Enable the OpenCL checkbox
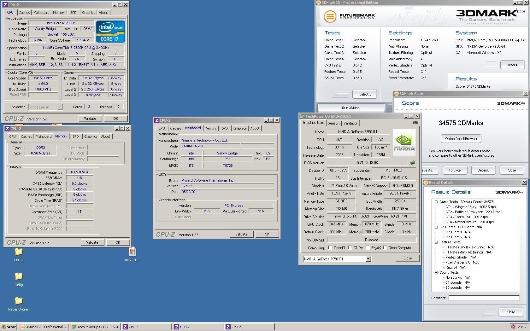This screenshot has width=530, height=331. [x=330, y=248]
